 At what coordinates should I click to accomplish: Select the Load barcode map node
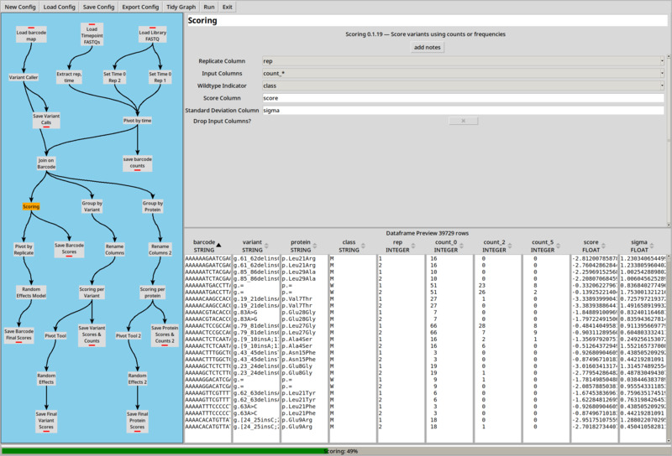[x=31, y=35]
